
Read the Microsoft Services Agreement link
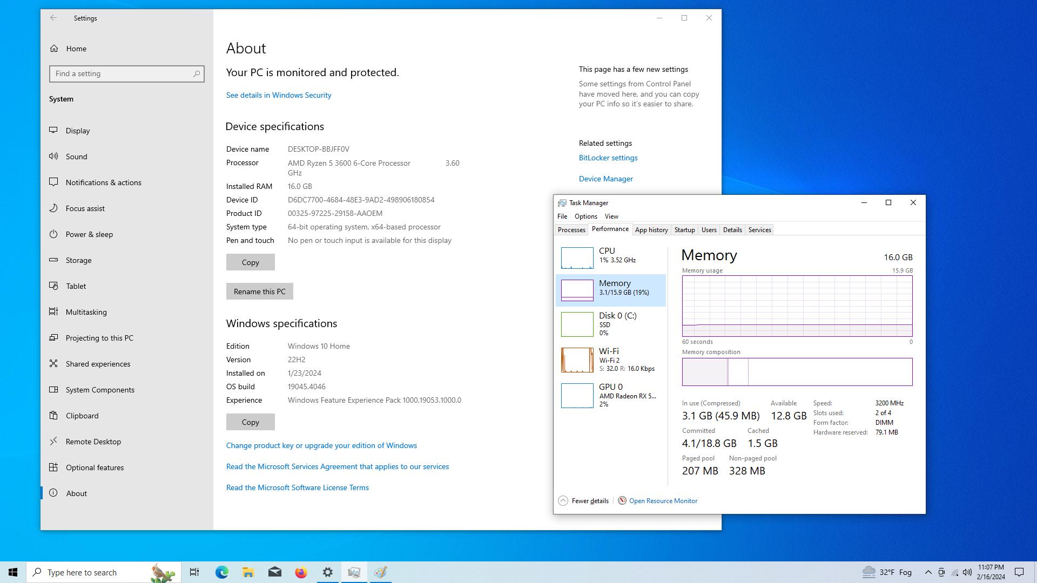338,466
